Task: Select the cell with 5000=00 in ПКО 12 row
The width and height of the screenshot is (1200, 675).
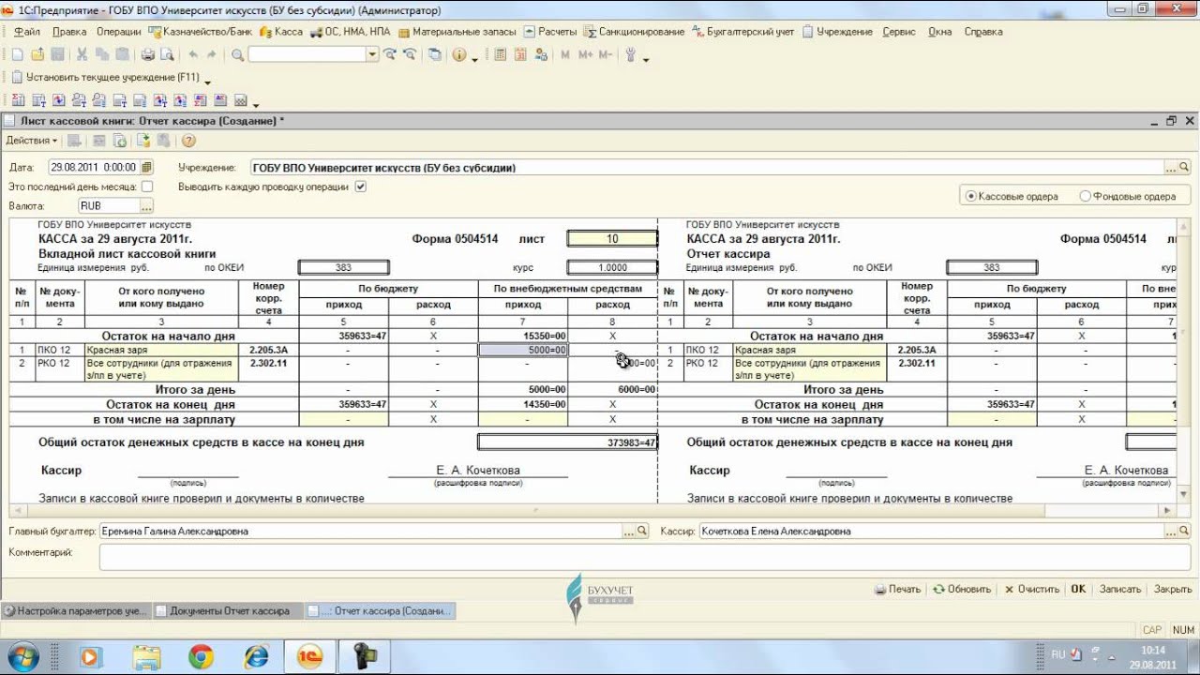Action: pyautogui.click(x=523, y=350)
